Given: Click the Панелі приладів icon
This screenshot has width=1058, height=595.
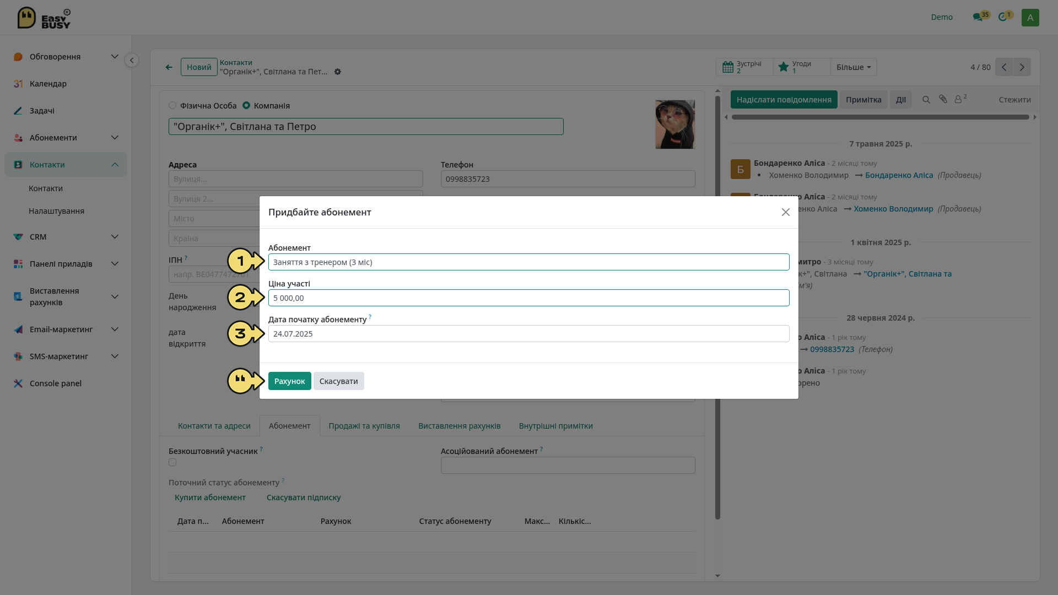Looking at the screenshot, I should [18, 264].
